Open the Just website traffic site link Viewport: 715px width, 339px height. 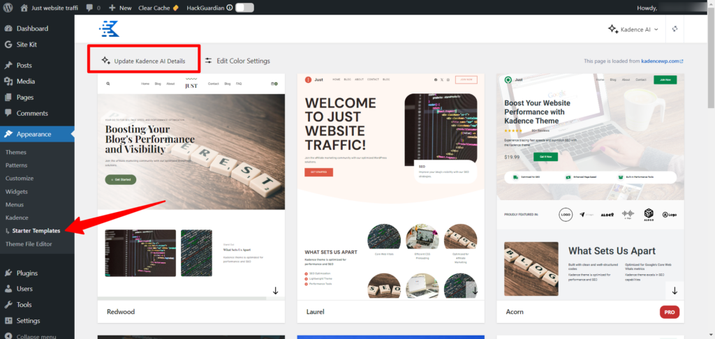click(49, 8)
